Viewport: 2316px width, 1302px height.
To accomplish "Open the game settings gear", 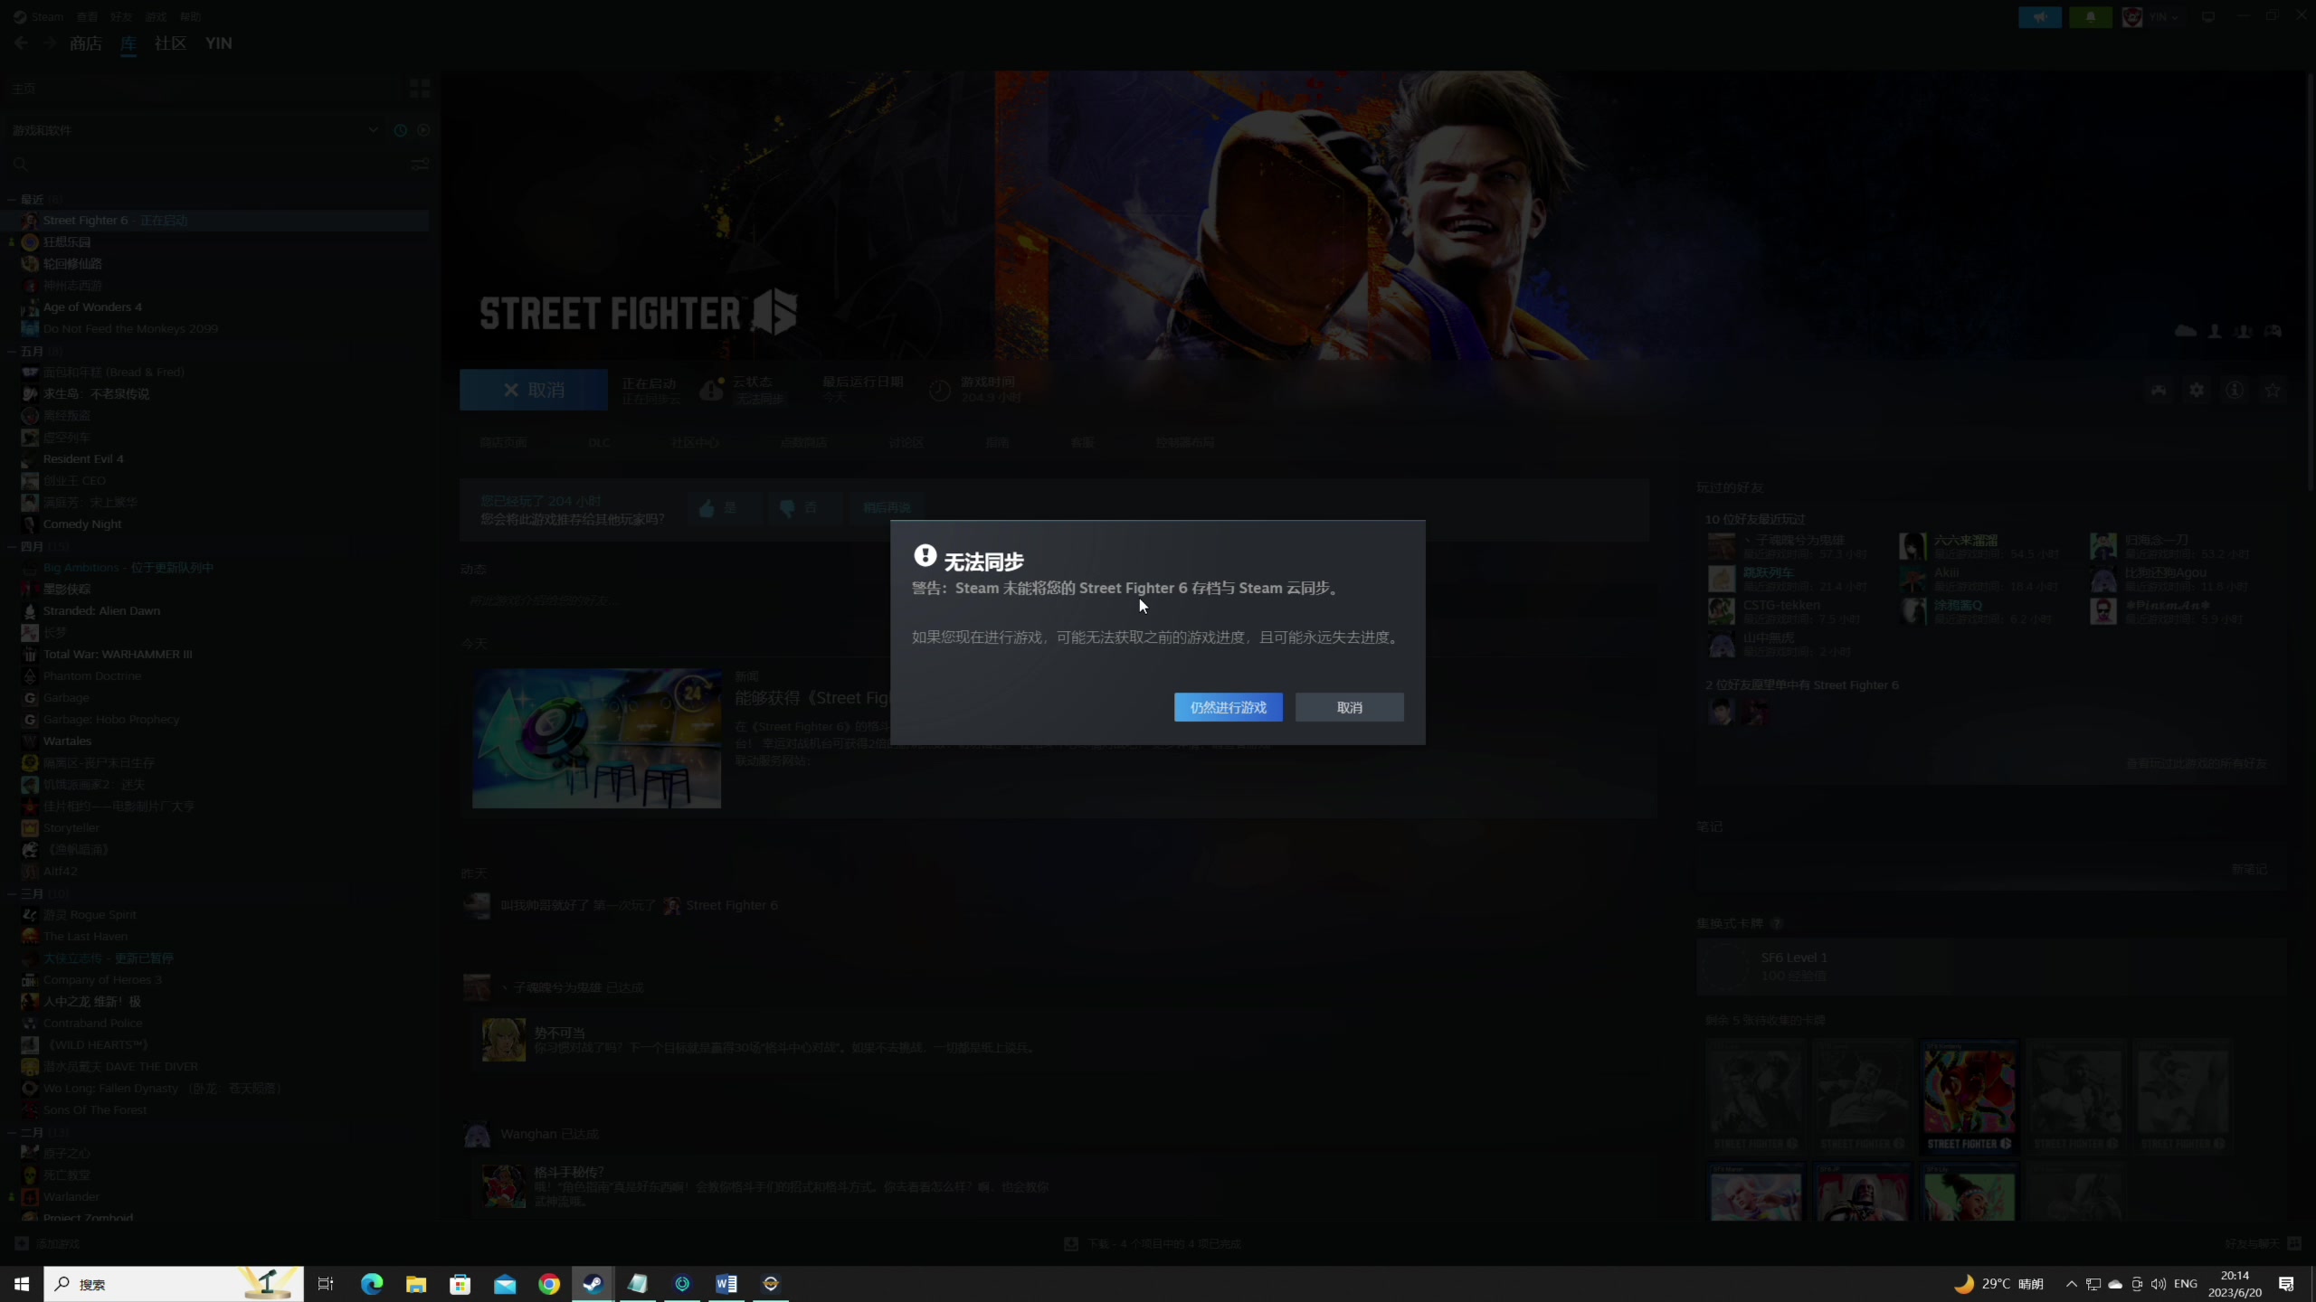I will (2197, 390).
